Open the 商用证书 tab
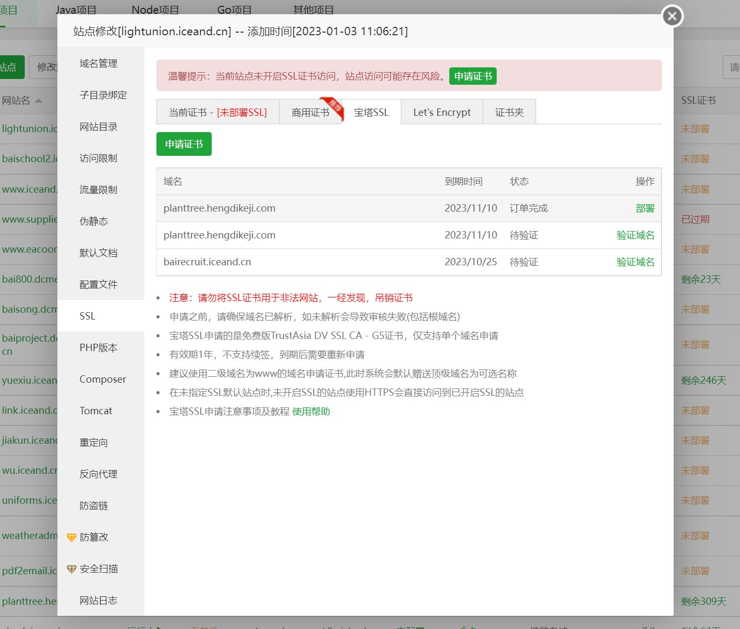Screen dimensions: 740x629 tap(310, 112)
